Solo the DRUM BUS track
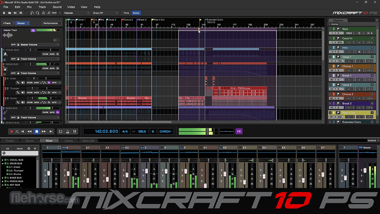The width and height of the screenshot is (380, 214). pos(52,68)
